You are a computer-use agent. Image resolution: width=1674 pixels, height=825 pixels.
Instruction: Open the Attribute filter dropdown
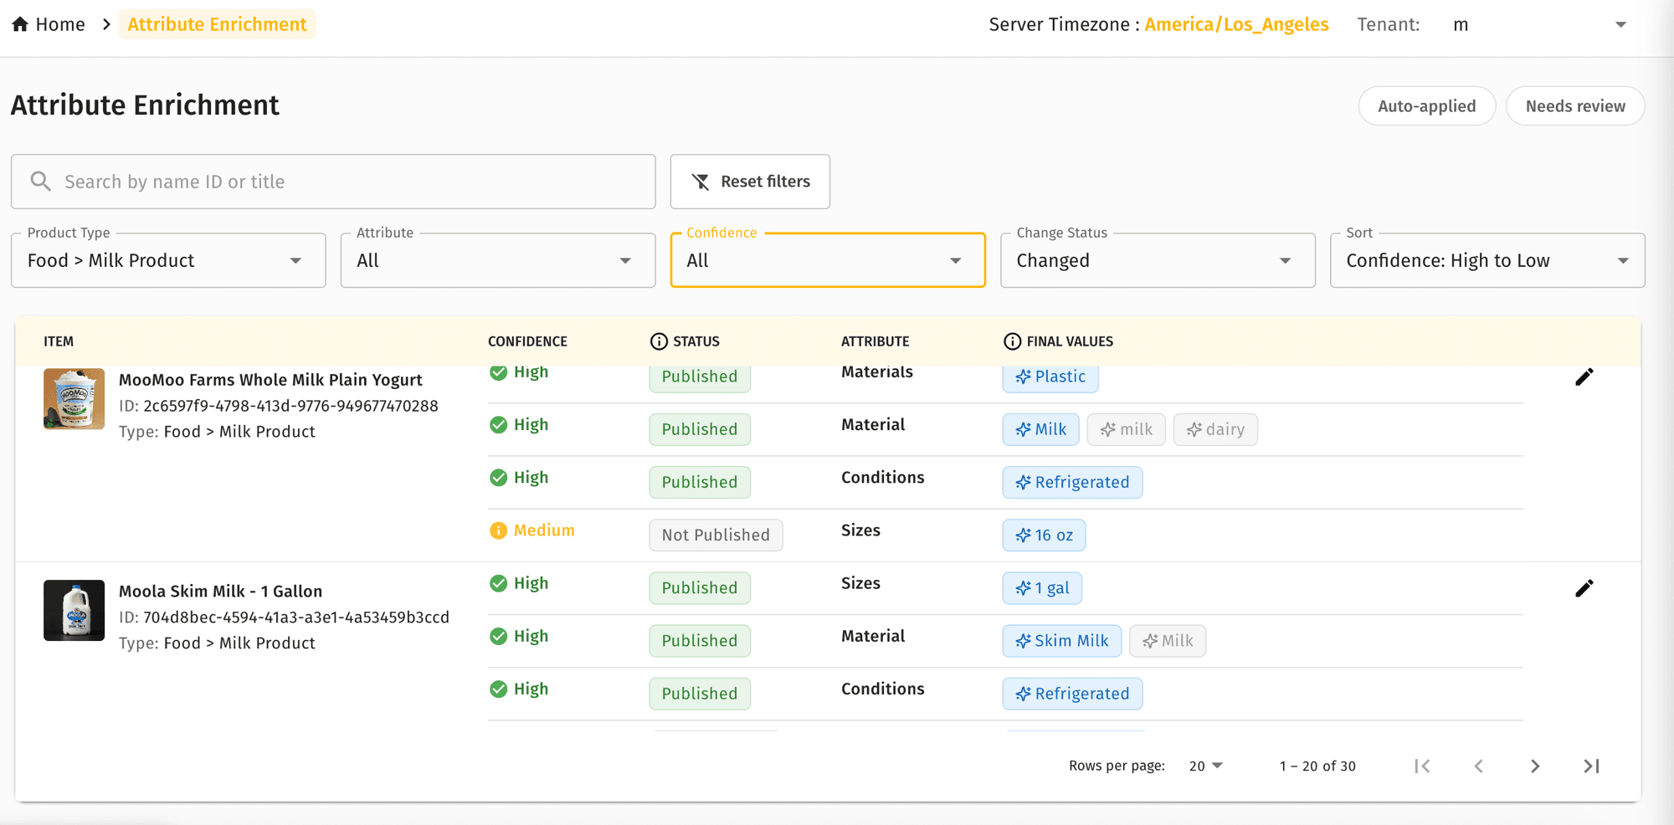coord(498,260)
